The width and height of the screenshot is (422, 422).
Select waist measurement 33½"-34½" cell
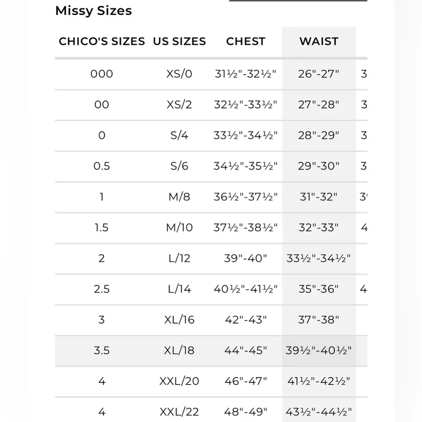319,258
